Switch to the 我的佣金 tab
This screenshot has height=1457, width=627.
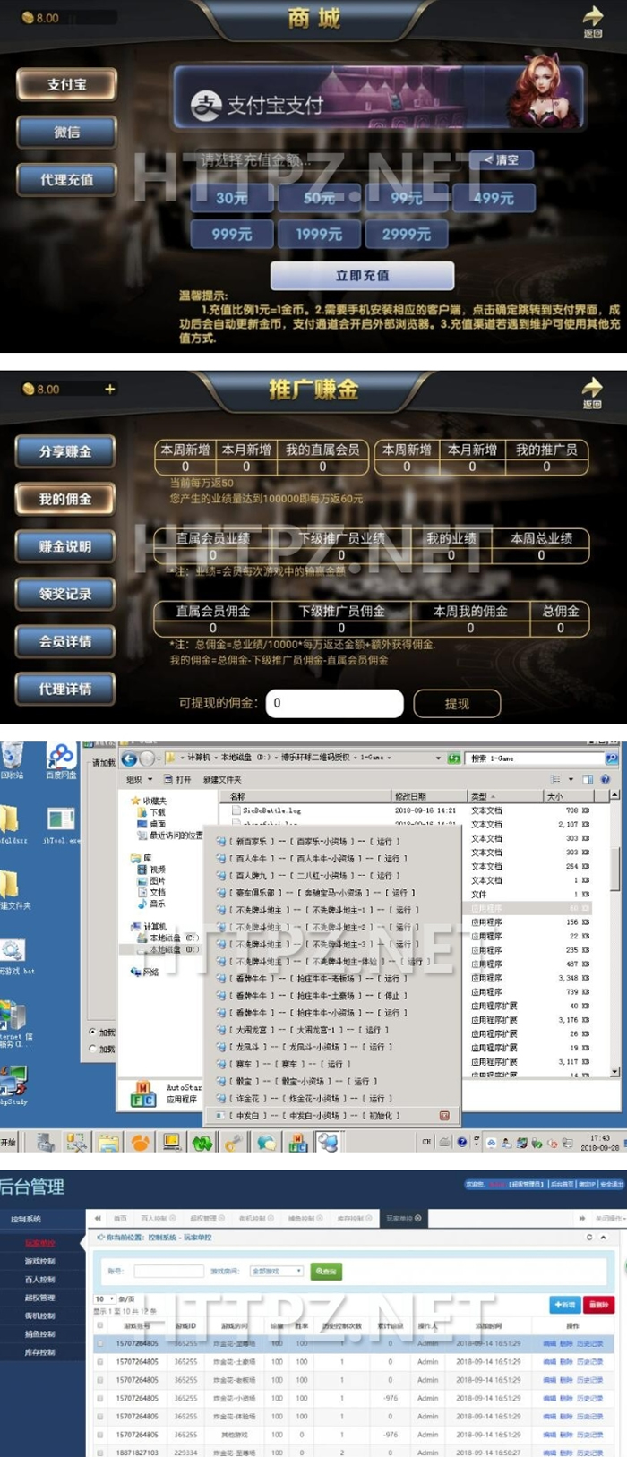pyautogui.click(x=65, y=499)
